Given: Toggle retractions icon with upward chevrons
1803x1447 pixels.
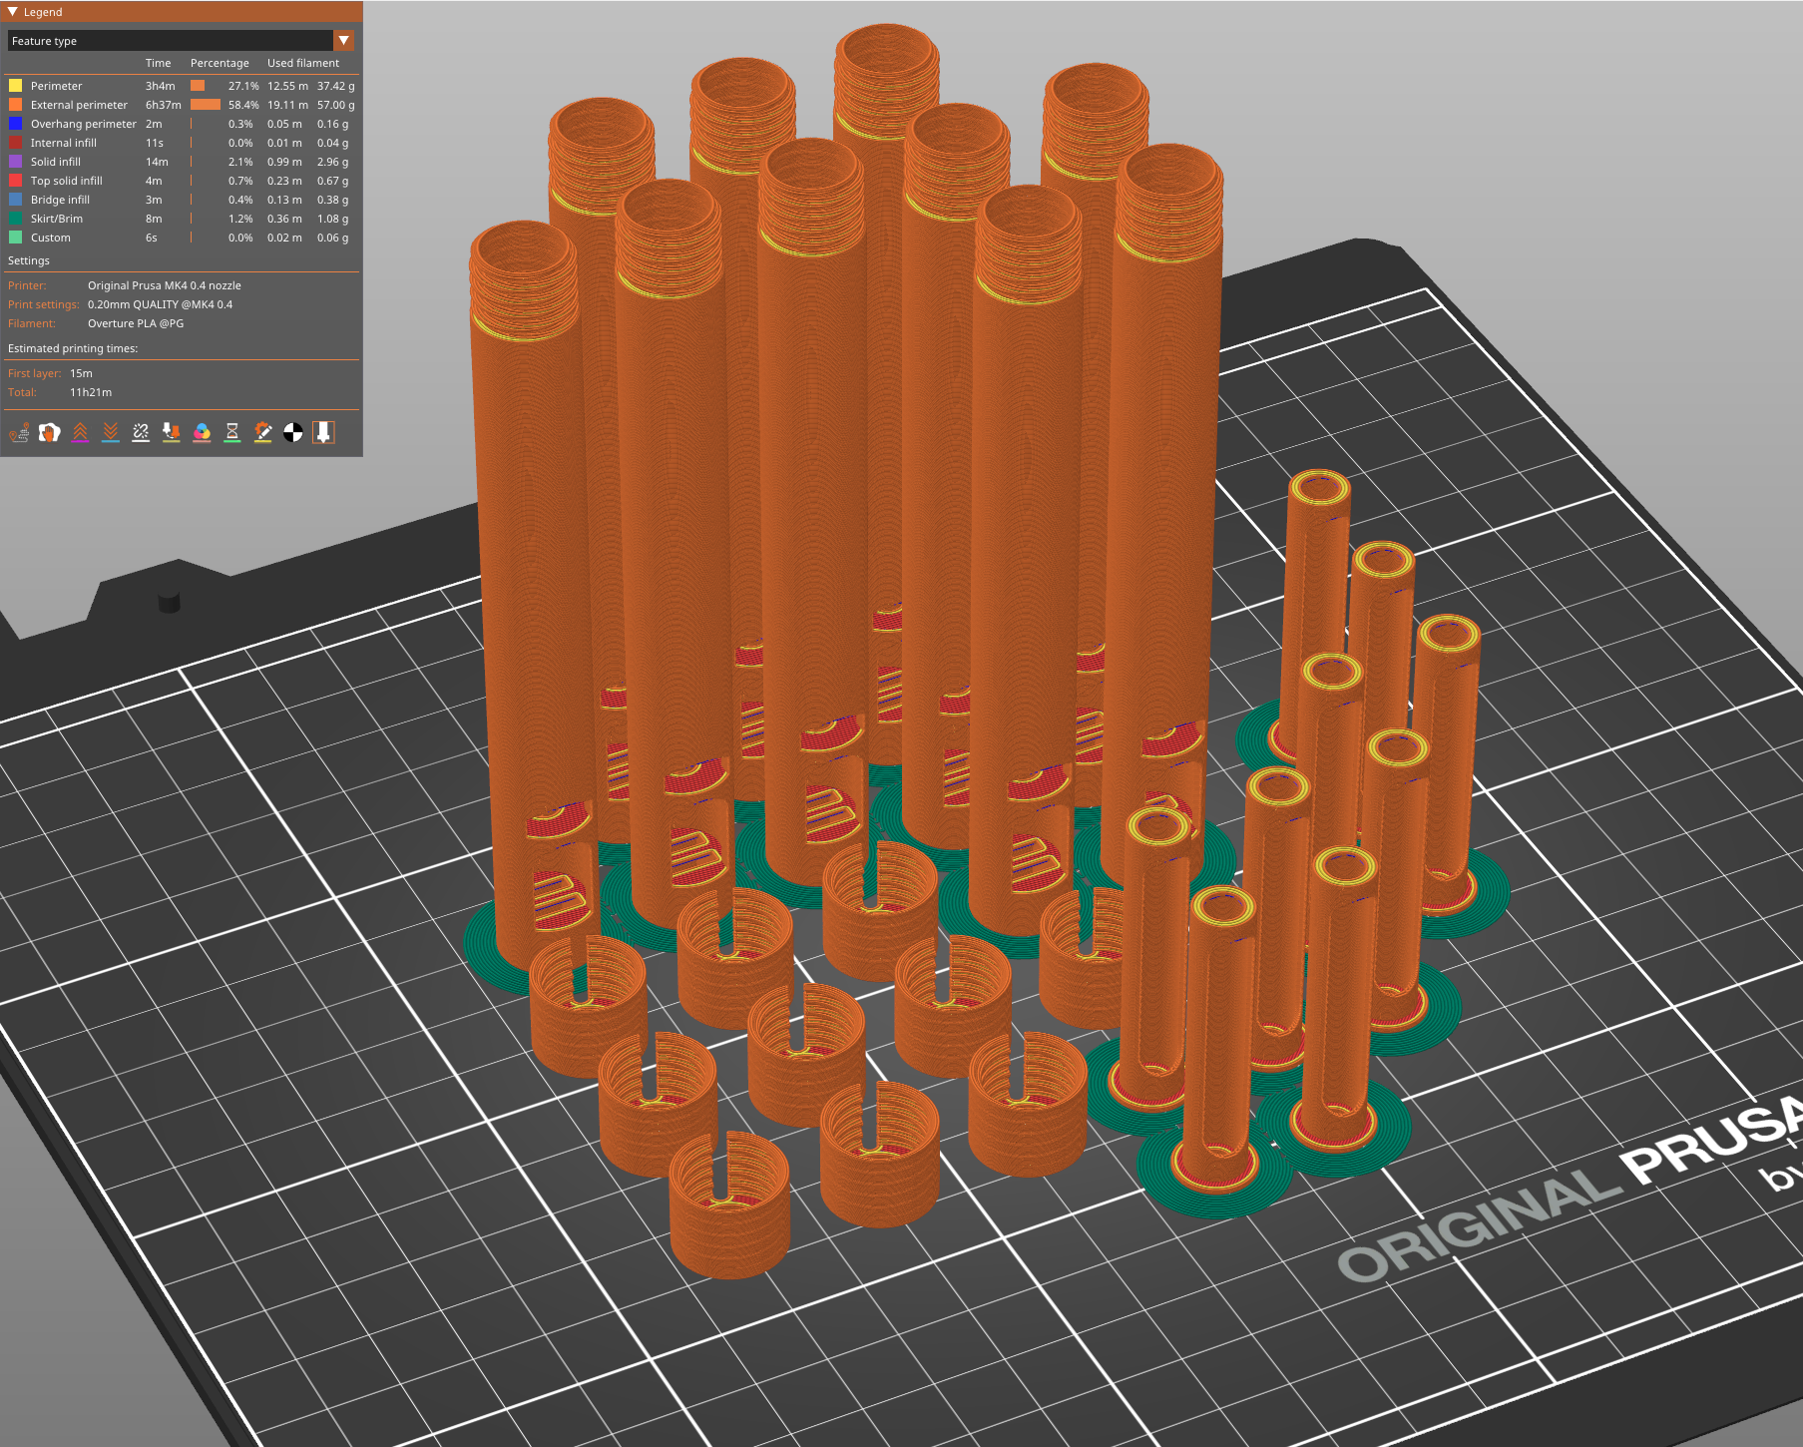Looking at the screenshot, I should pyautogui.click(x=80, y=432).
